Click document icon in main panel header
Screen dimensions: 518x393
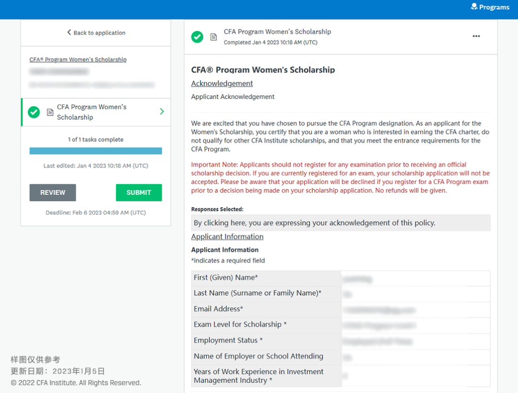(x=213, y=37)
